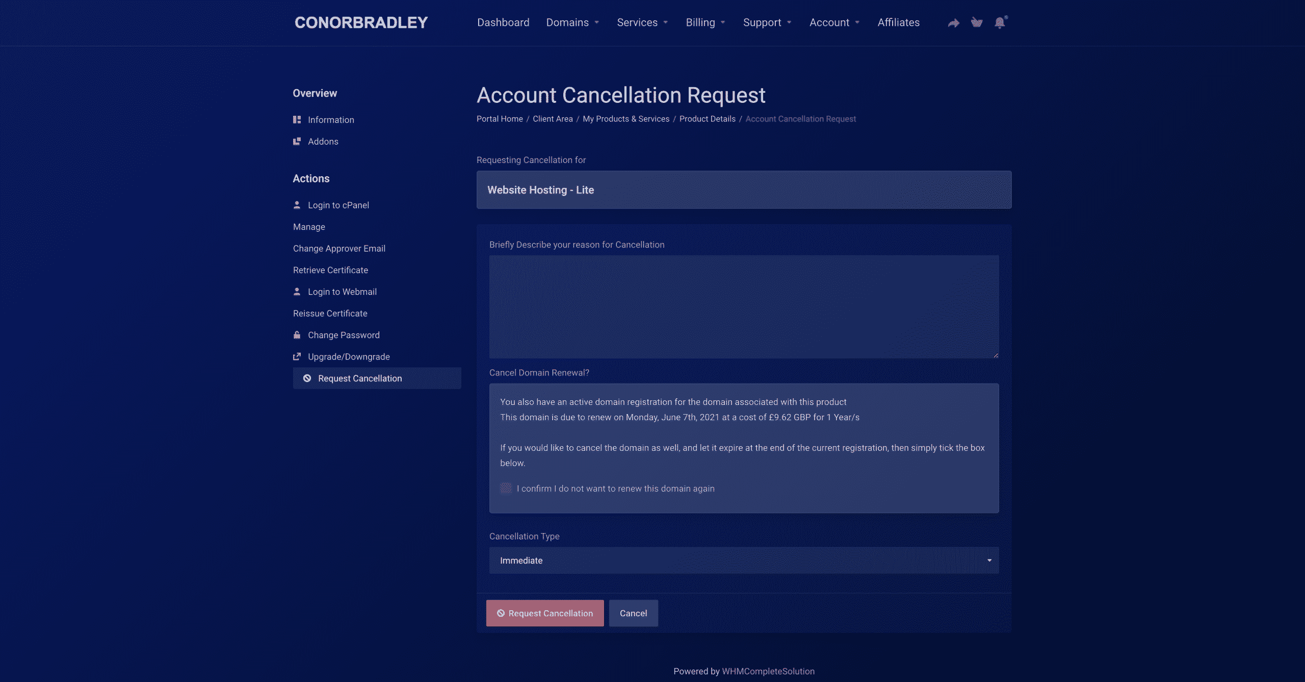Select Manage in the Actions sidebar
Screen dimensions: 1305x682
(309, 227)
